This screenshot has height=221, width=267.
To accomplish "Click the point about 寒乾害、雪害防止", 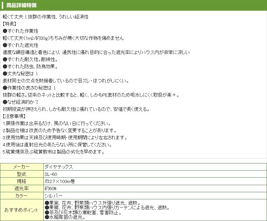I will pyautogui.click(x=83, y=212).
